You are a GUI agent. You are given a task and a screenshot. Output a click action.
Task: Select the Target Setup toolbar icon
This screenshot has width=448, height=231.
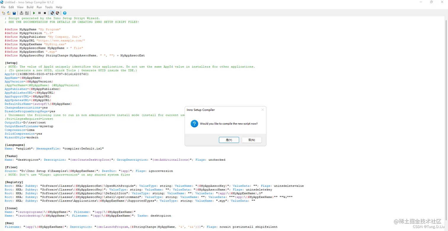[52, 13]
